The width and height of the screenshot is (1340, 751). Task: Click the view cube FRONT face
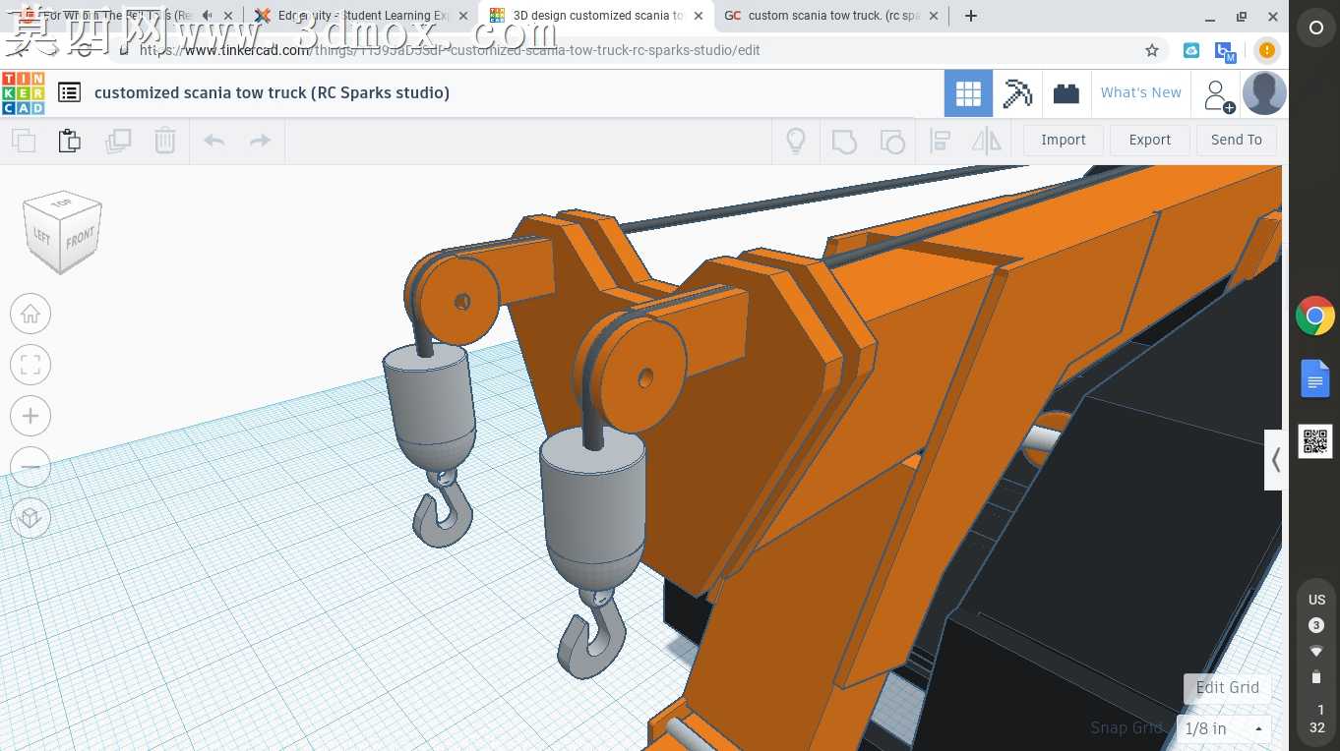(81, 238)
